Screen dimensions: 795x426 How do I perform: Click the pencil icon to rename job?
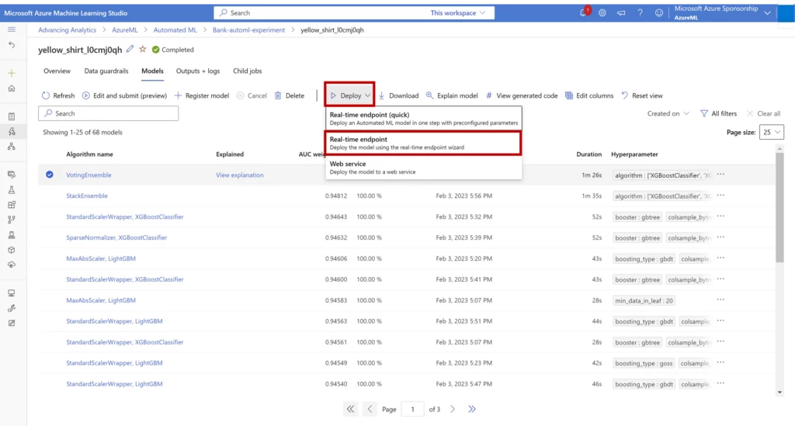(x=130, y=50)
